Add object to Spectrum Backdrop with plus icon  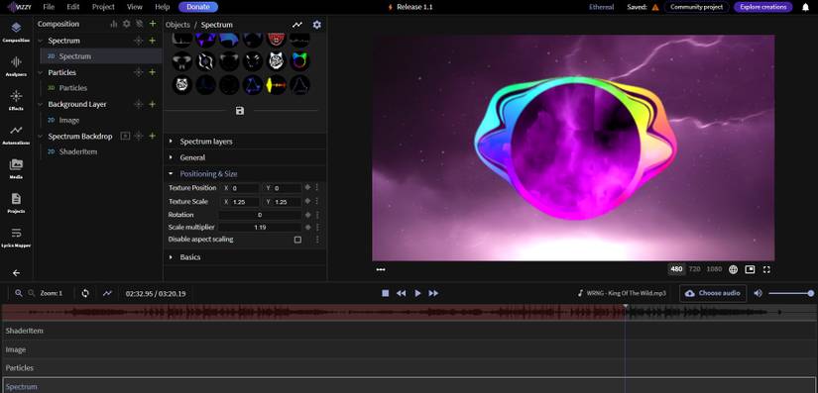(153, 136)
